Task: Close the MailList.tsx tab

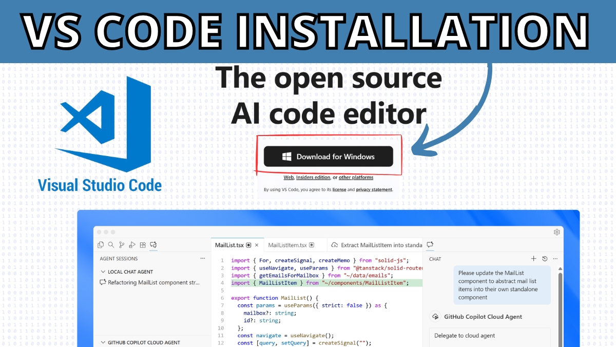Action: [257, 245]
